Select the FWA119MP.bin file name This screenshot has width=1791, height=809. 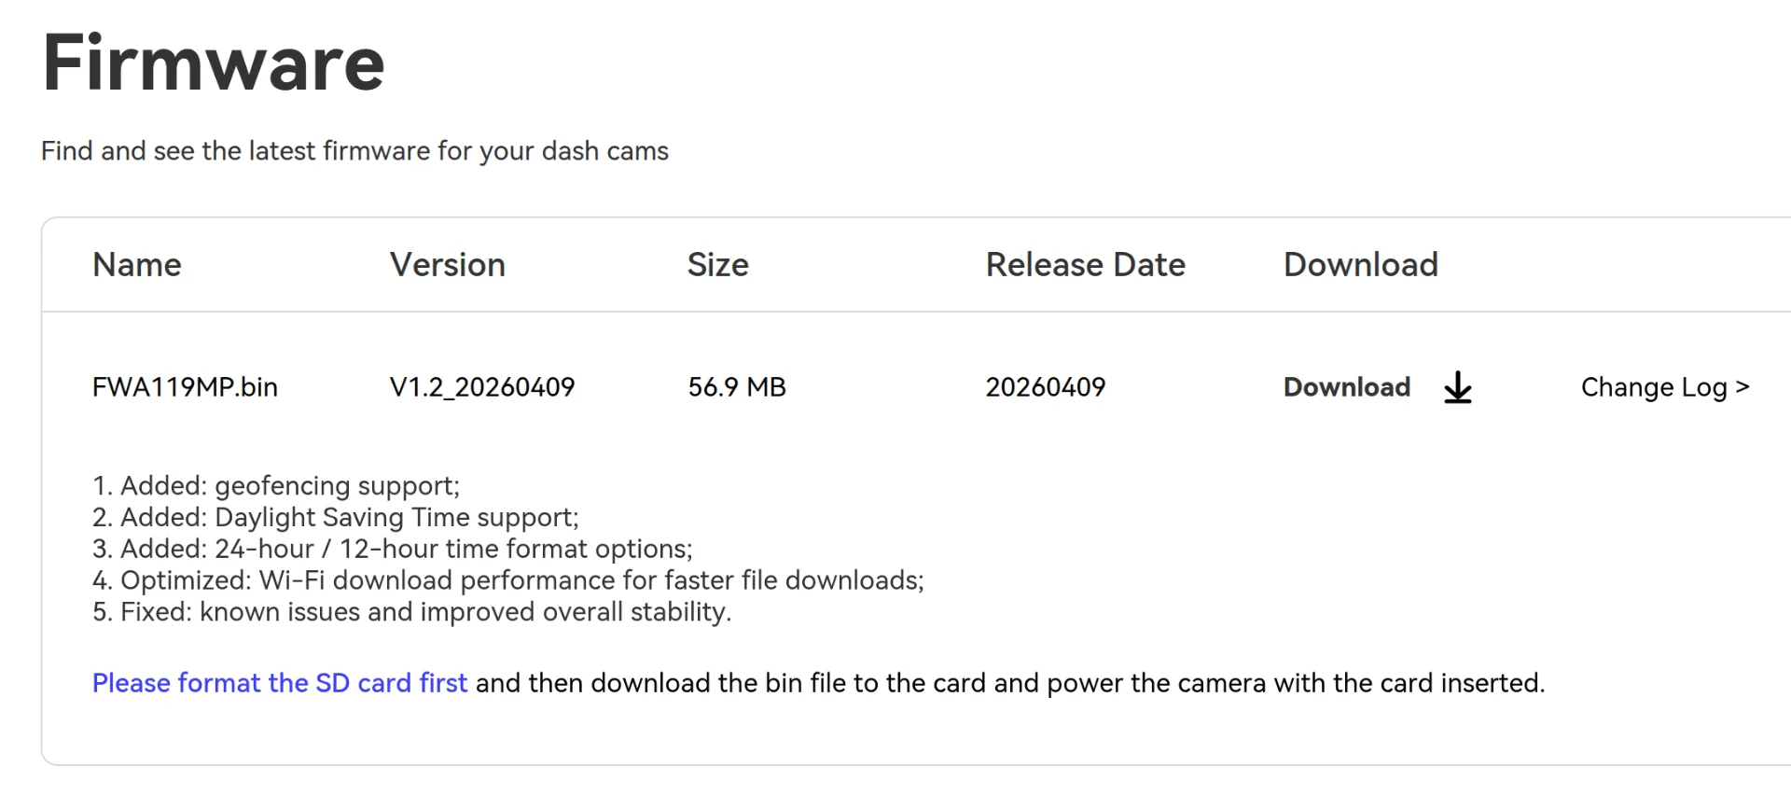[x=185, y=387]
